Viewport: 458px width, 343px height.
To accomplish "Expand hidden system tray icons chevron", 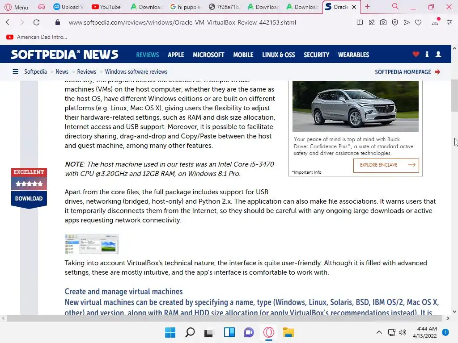I will [x=379, y=332].
